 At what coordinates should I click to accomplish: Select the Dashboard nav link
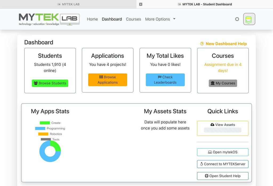click(112, 19)
